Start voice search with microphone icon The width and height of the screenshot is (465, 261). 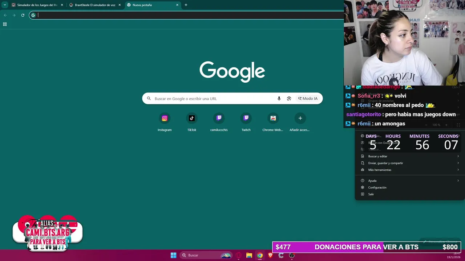pyautogui.click(x=279, y=99)
